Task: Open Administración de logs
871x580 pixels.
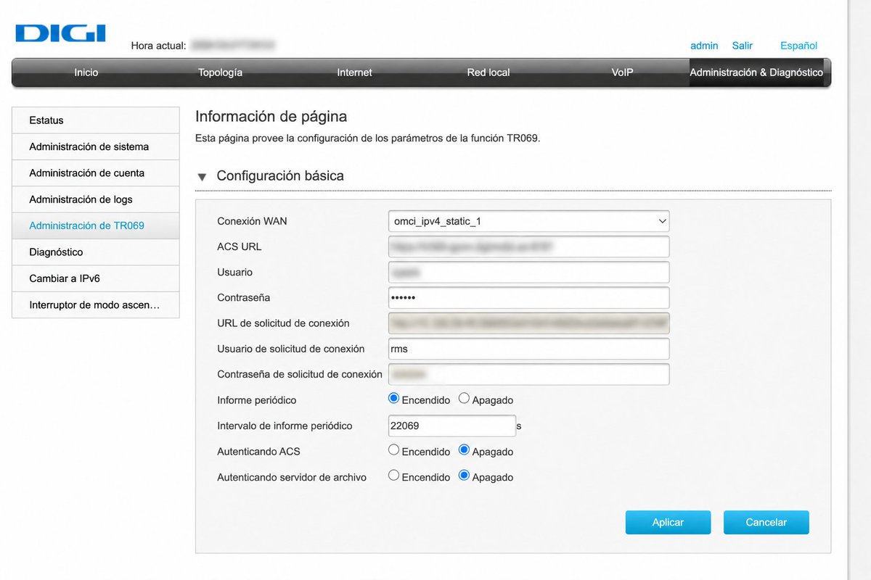Action: (x=96, y=199)
